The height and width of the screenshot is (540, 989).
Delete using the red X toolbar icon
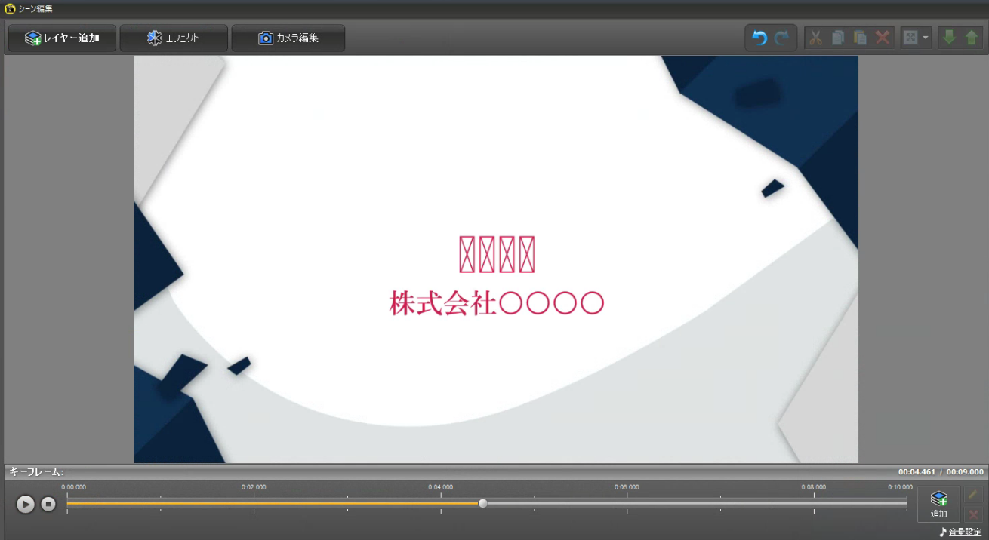click(883, 38)
